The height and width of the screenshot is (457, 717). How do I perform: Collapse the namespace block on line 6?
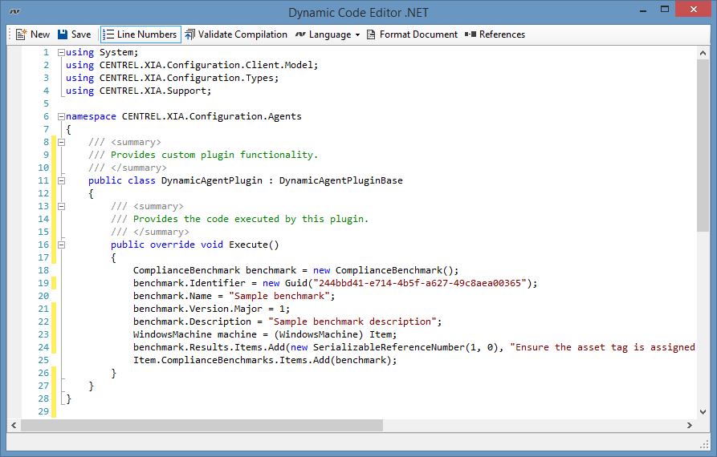coord(61,116)
